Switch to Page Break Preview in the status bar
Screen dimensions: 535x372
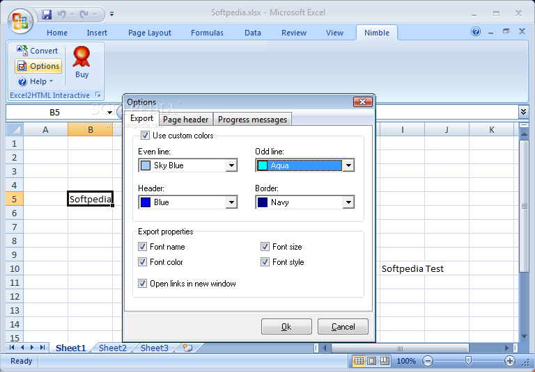[385, 361]
